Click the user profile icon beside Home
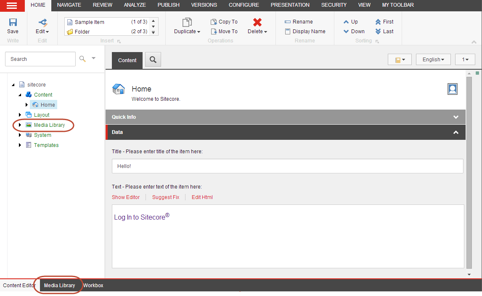Viewport: 482px width, 296px height. [x=453, y=89]
